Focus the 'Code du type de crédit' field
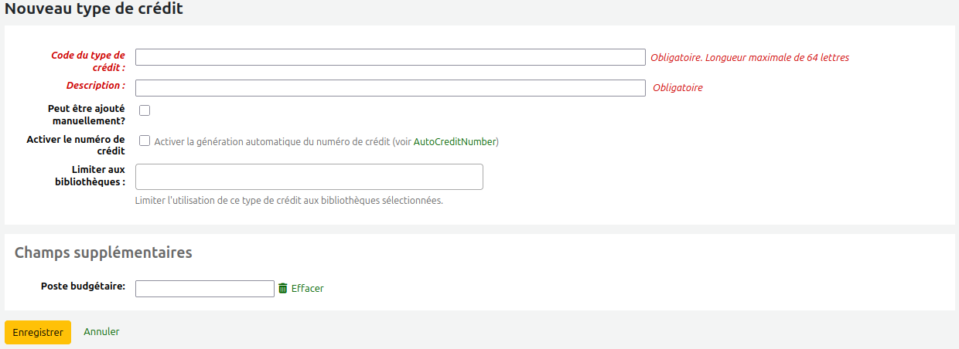This screenshot has height=349, width=959. click(x=390, y=57)
